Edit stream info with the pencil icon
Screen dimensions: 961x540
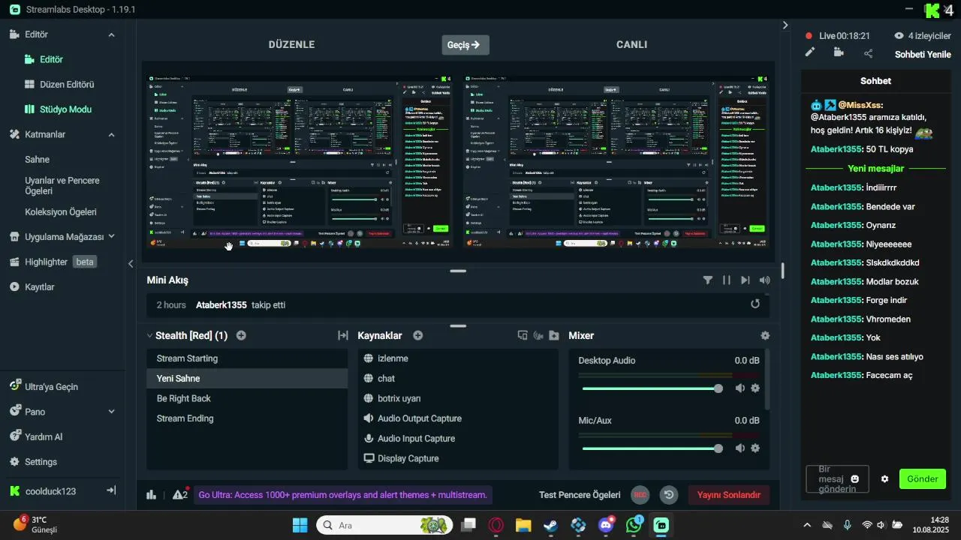[x=810, y=52]
